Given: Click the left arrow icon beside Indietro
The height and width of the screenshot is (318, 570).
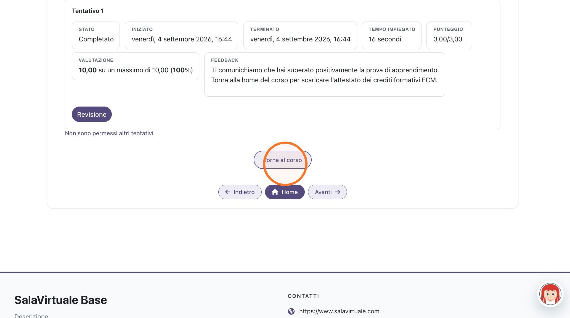Looking at the screenshot, I should click(x=228, y=192).
